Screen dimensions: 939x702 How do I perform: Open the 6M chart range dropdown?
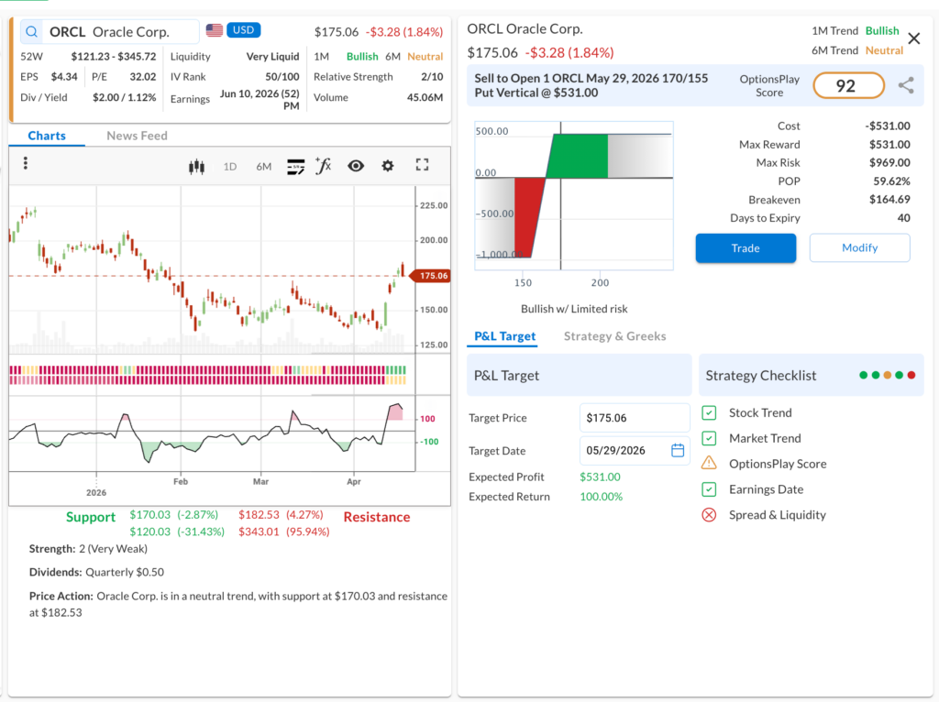263,166
